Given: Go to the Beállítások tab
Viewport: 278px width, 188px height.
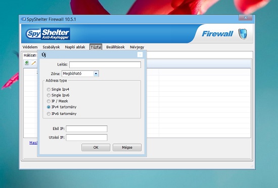Looking at the screenshot, I should 115,47.
